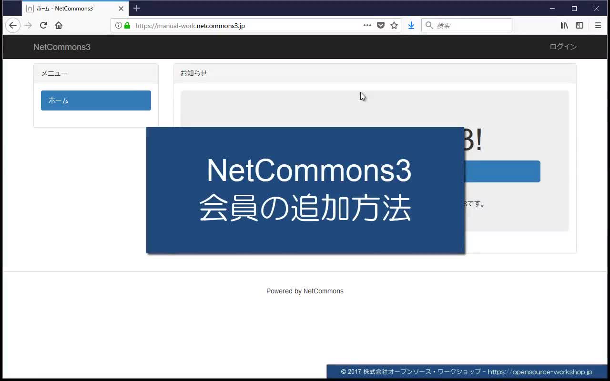
Task: Open a new browser tab
Action: tap(137, 8)
